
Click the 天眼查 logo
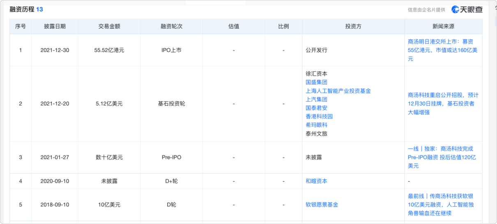467,9
